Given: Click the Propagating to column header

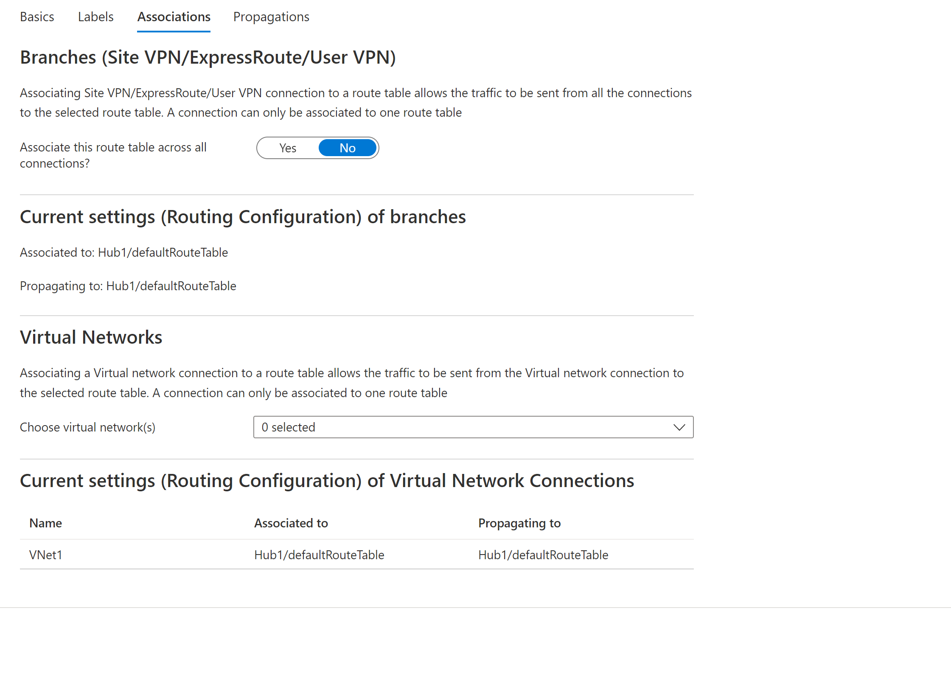Looking at the screenshot, I should (x=519, y=523).
